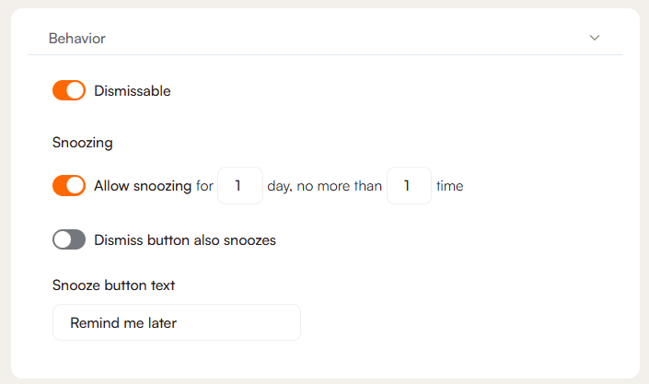Click the Behavior section header title

point(76,39)
